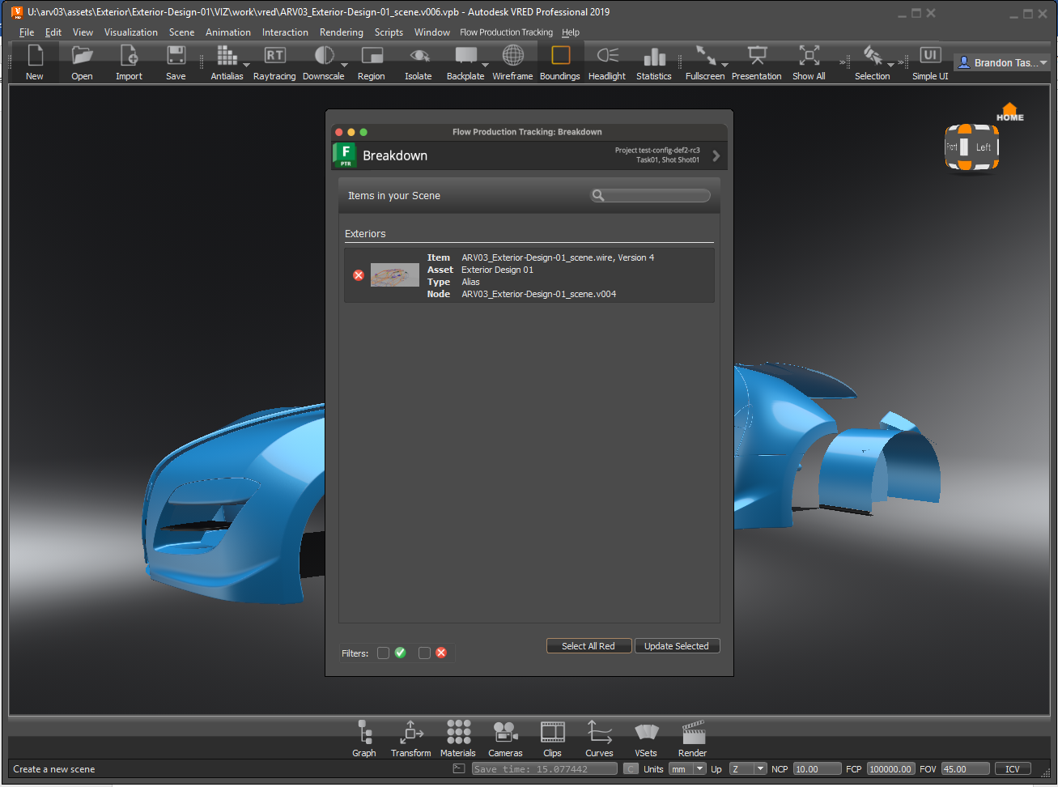Viewport: 1058px width, 787px height.
Task: Click the C toggle in the status bar
Action: 631,769
